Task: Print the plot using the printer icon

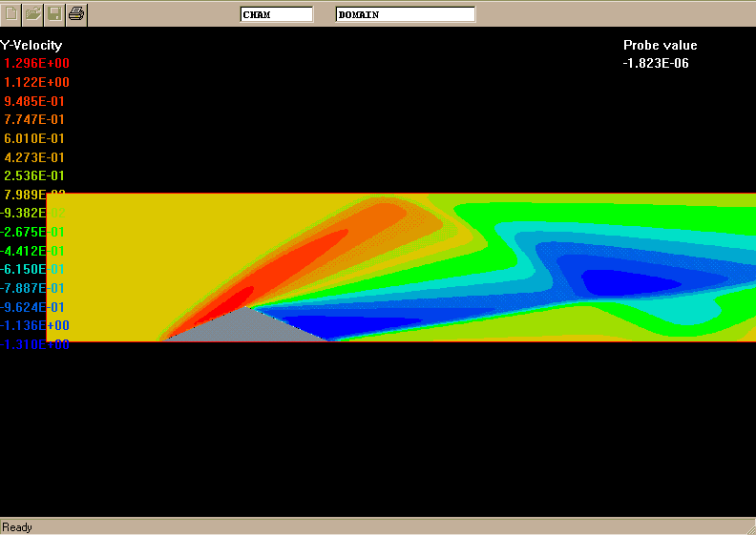Action: pos(77,13)
